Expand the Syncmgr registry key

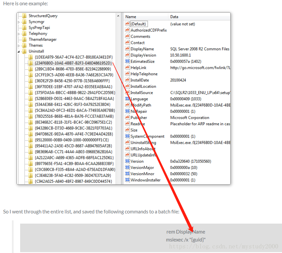[19, 22]
